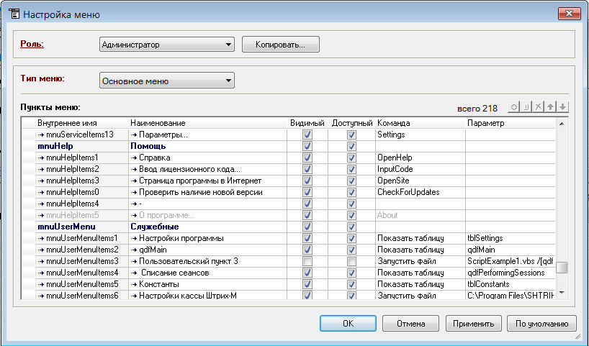The width and height of the screenshot is (589, 346).
Task: Uncheck Видимый checkbox for mnuHelpItems1 Справка
Action: coord(307,158)
